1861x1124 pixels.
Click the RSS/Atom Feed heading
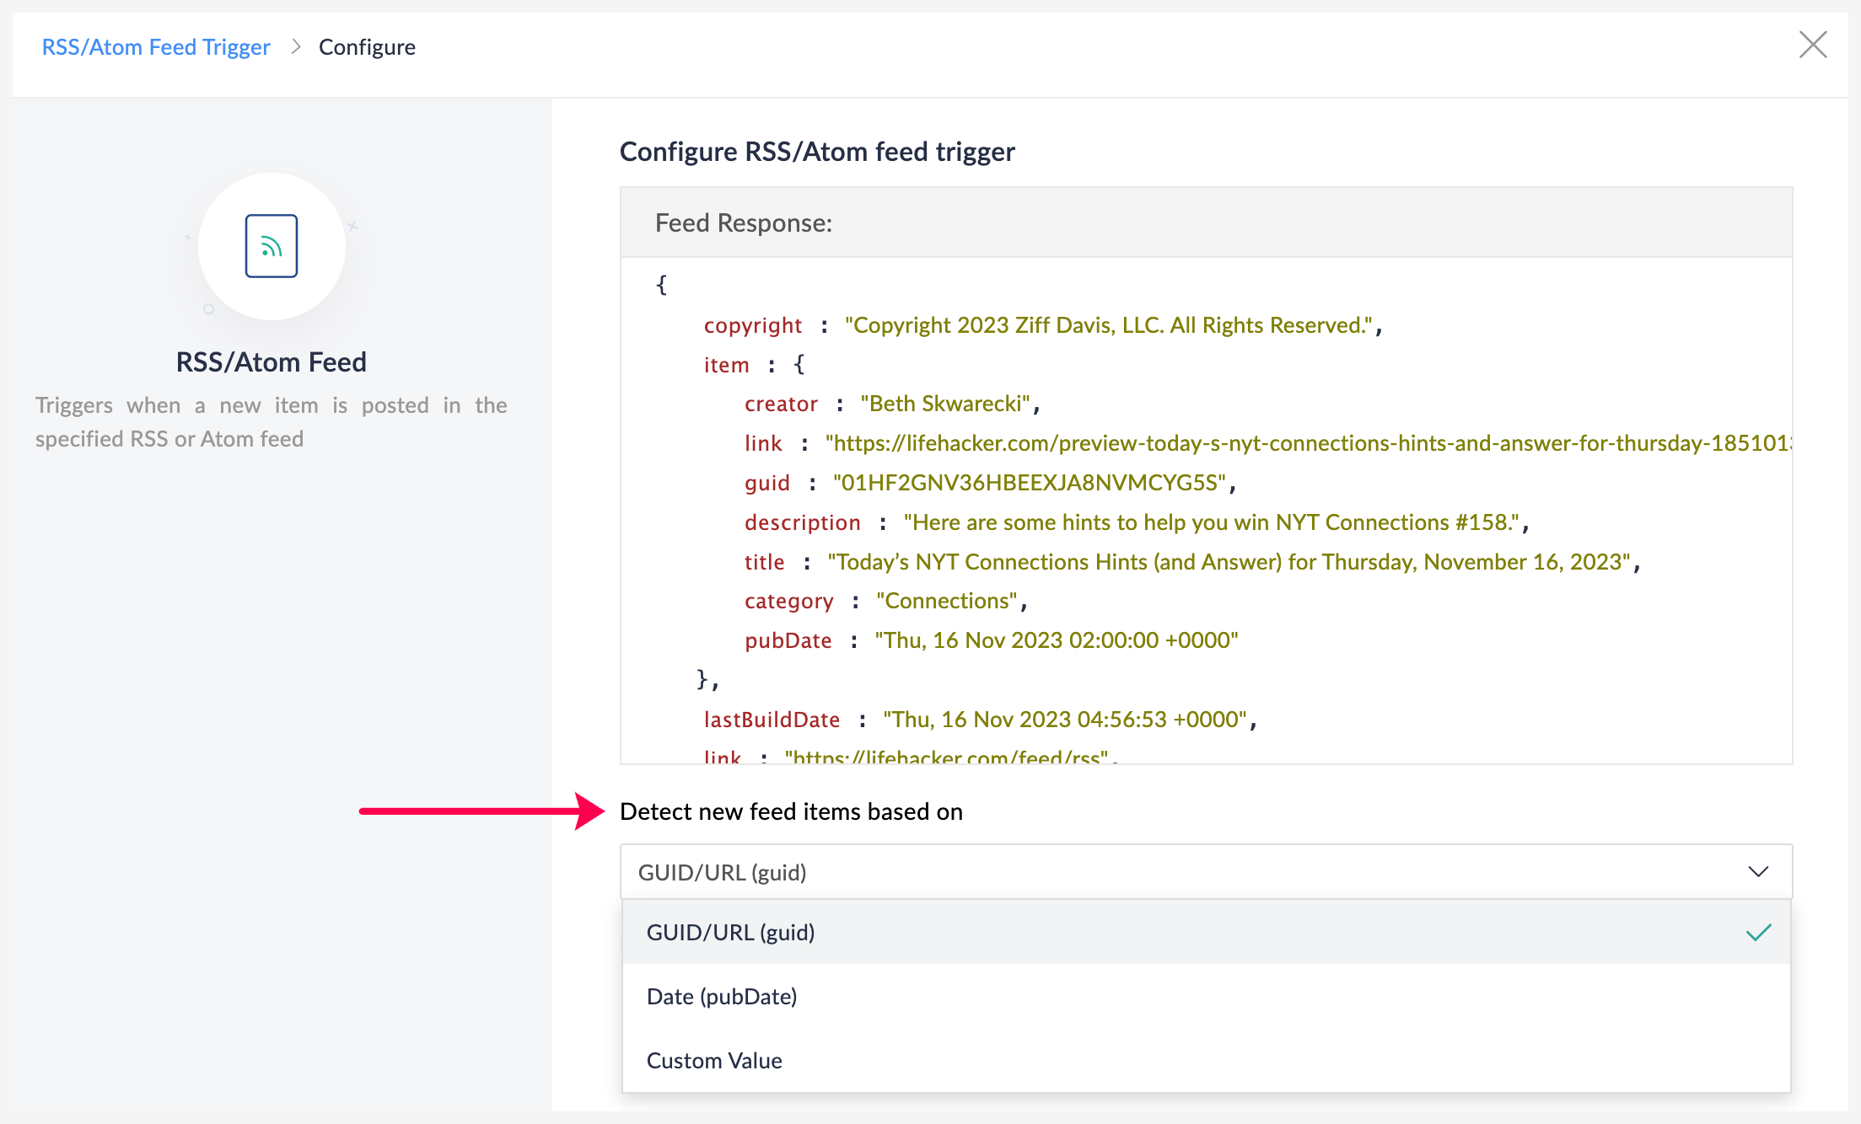click(271, 362)
